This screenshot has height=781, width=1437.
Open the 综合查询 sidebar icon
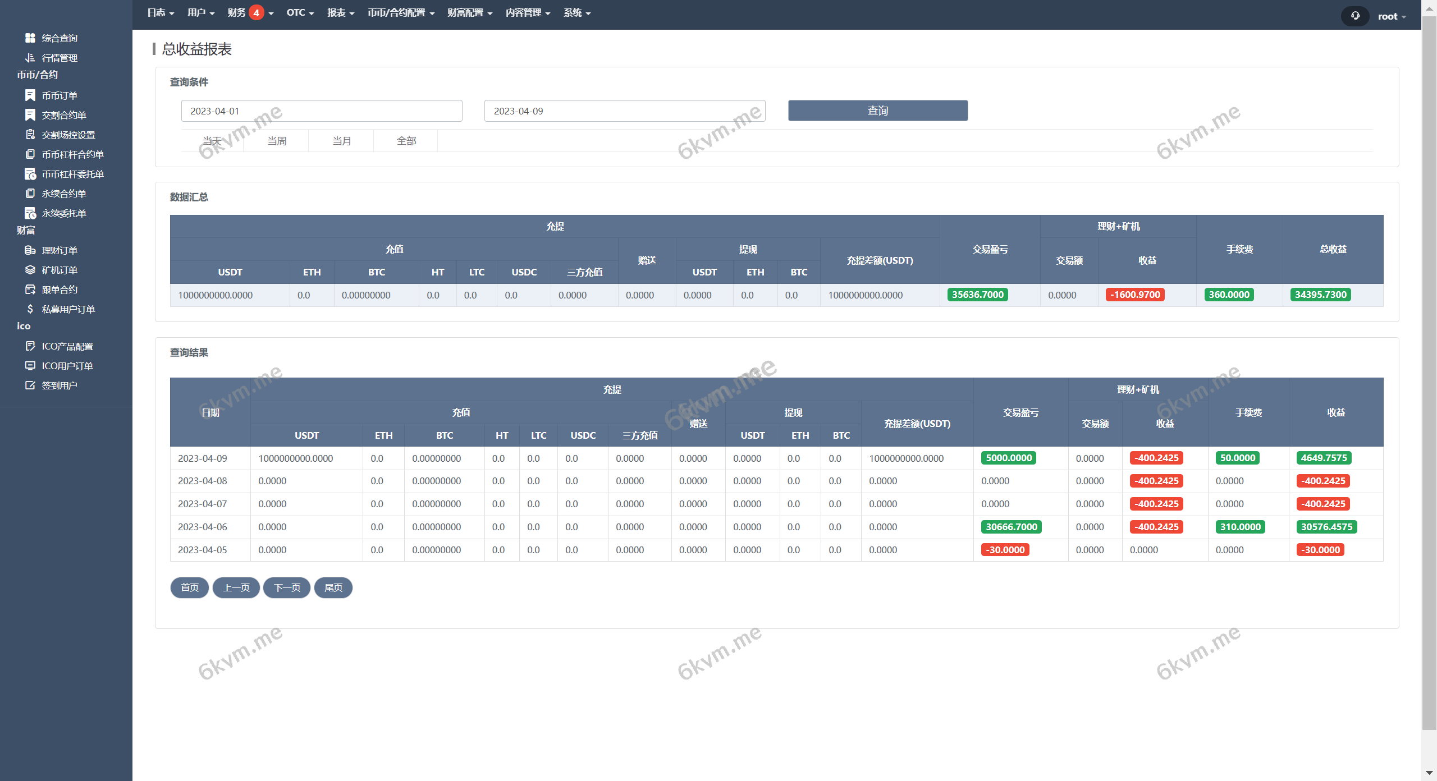click(59, 38)
